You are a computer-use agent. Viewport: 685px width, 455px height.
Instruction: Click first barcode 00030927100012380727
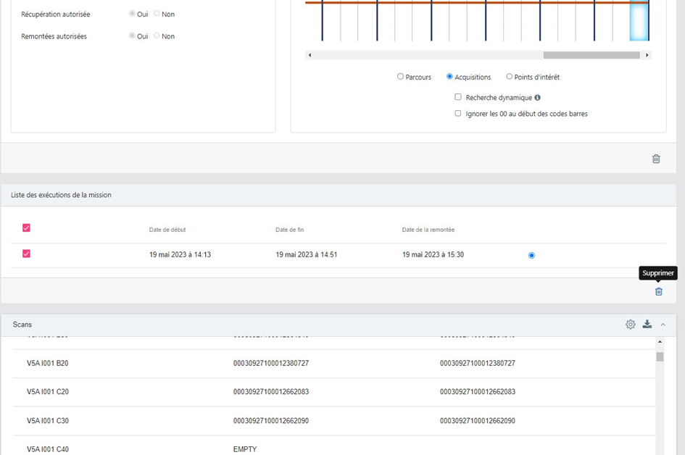tap(271, 363)
